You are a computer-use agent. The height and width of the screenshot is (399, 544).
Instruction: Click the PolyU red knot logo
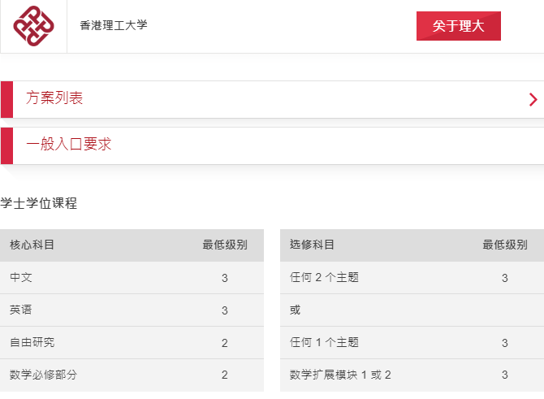click(33, 26)
